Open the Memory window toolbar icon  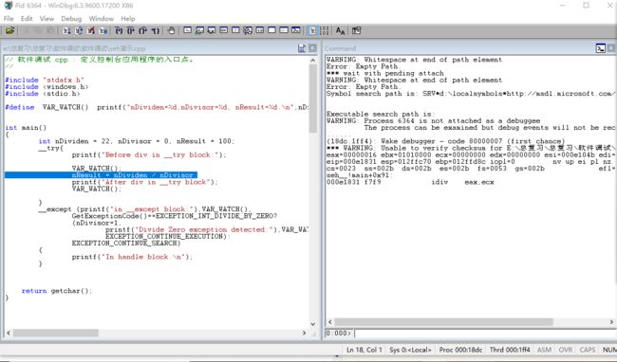[x=235, y=30]
